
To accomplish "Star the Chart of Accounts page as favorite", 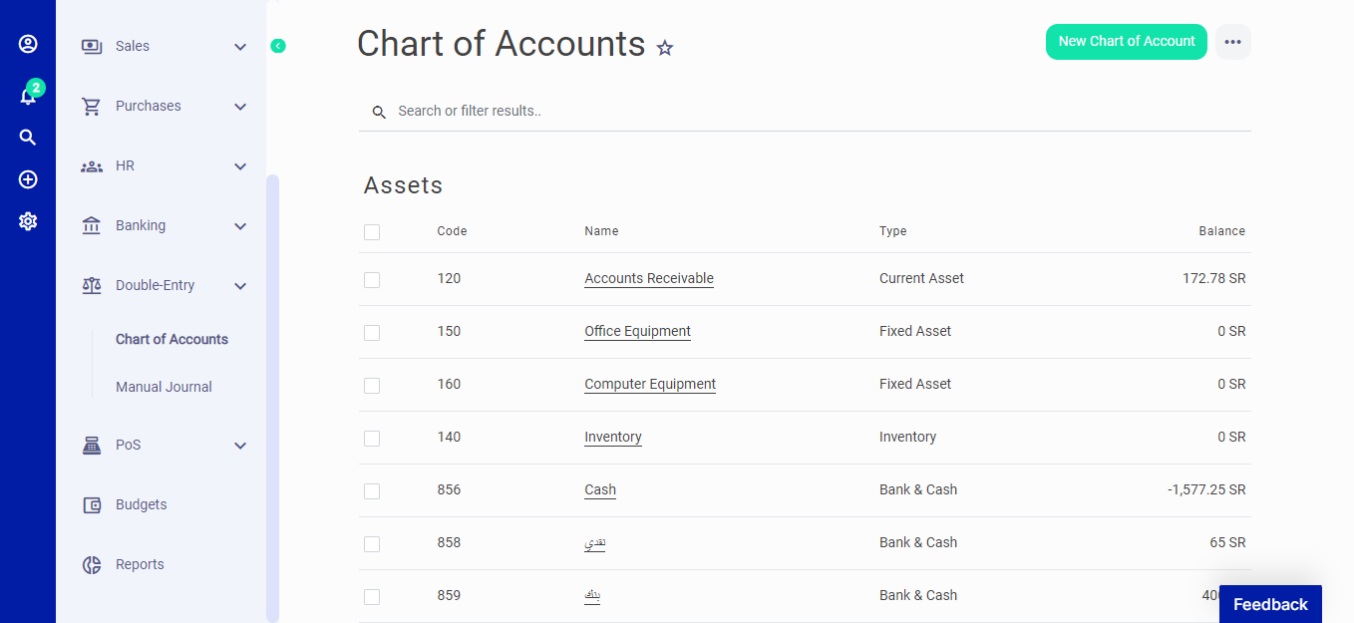I will pyautogui.click(x=665, y=47).
